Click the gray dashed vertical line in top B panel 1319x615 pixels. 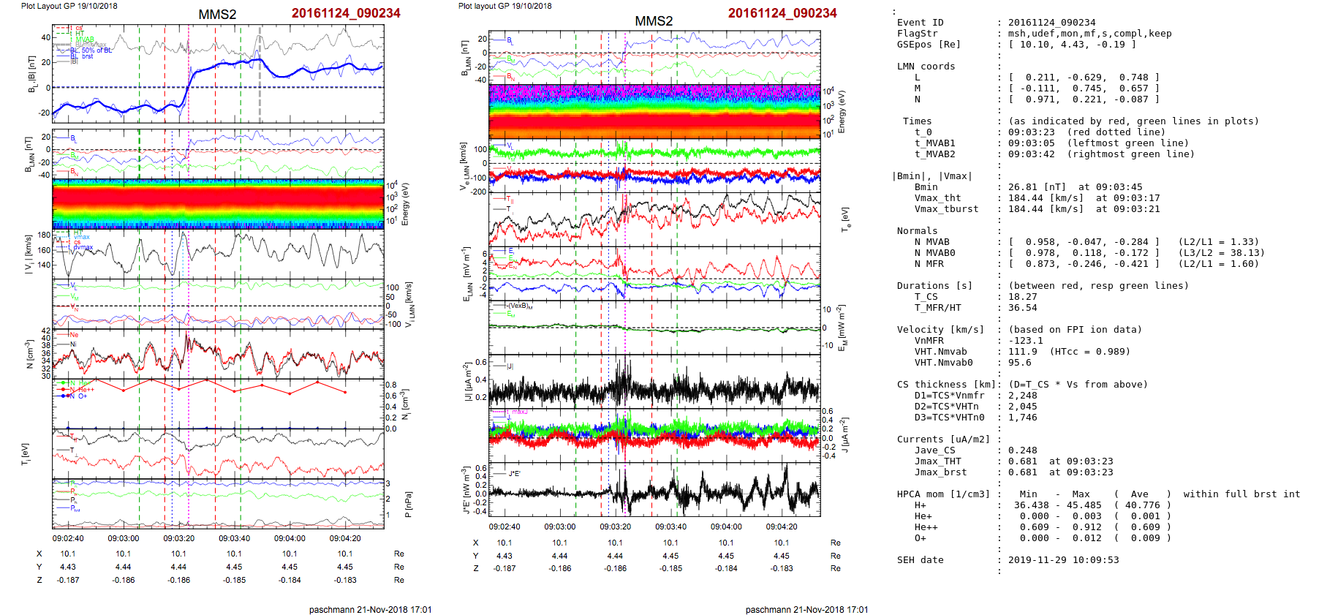tap(260, 88)
